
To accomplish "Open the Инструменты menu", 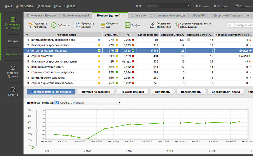I will 24,6.
